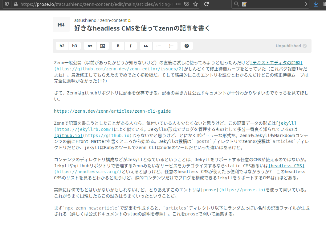The width and height of the screenshot is (326, 229).
Task: Click the https://headlesscms.org/ URL text
Action: (88, 172)
